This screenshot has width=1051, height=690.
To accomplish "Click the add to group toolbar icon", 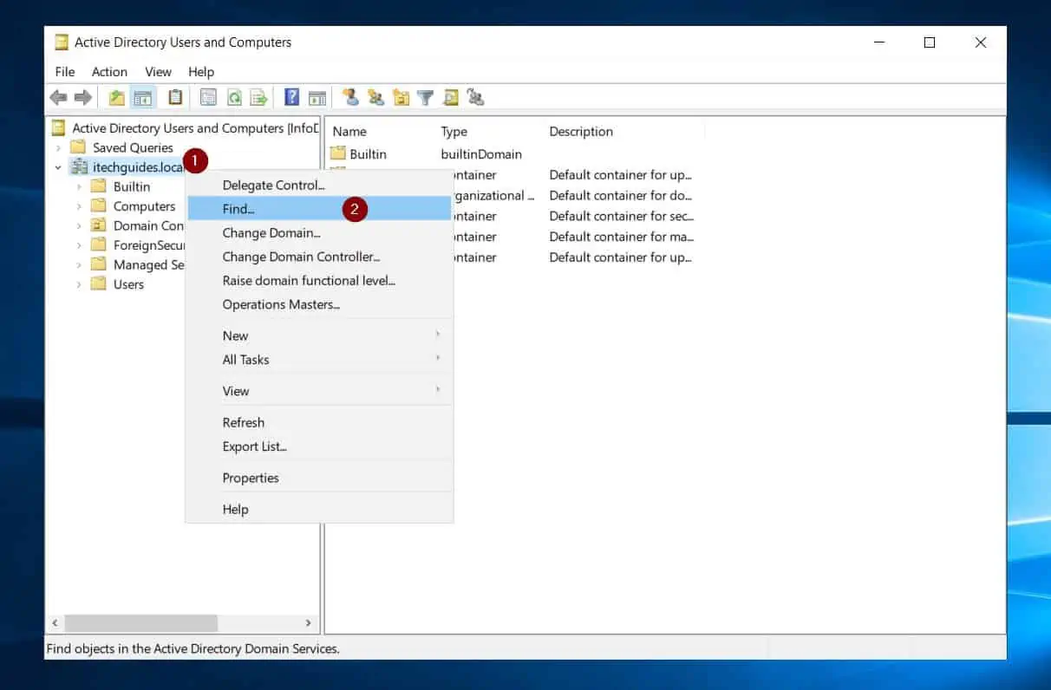I will 475,98.
